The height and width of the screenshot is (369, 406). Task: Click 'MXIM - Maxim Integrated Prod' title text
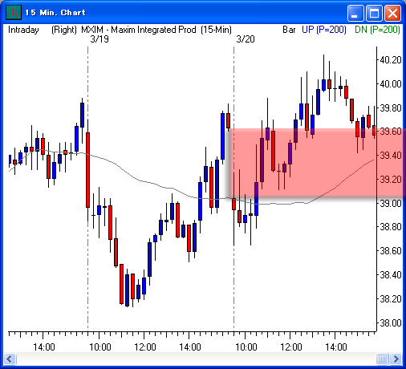[139, 30]
